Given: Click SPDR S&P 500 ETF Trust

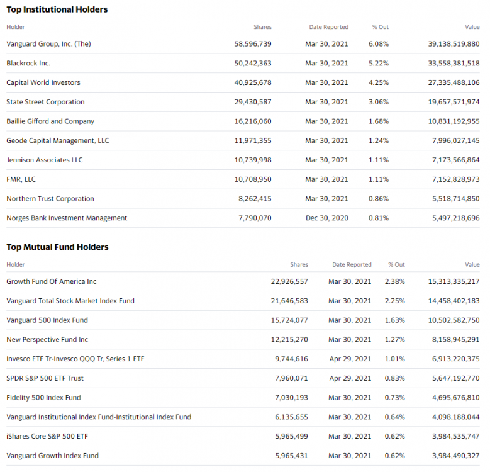Looking at the screenshot, I should coord(45,378).
